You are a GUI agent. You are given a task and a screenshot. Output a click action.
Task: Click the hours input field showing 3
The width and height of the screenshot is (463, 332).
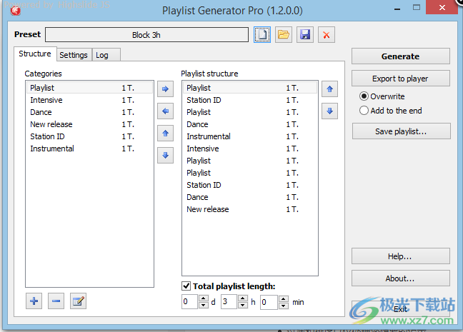pyautogui.click(x=229, y=301)
